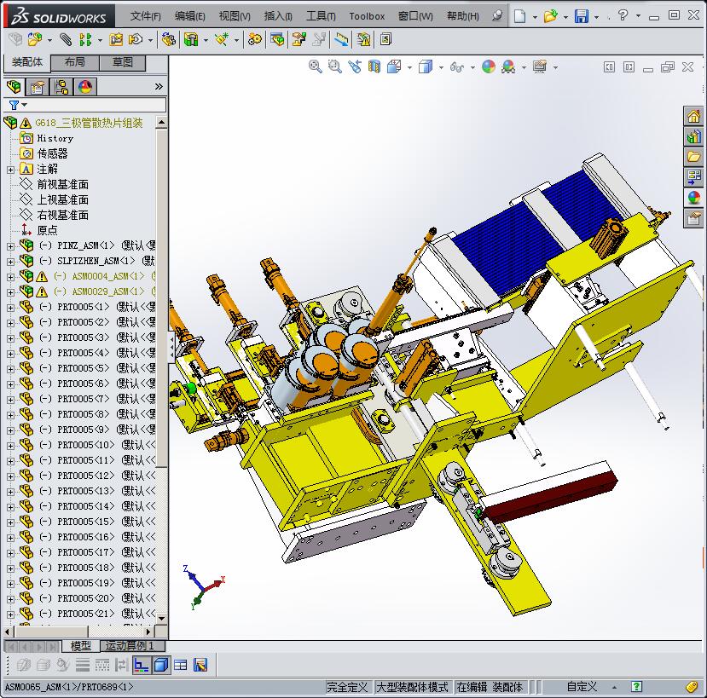
Task: Open the Display Style dropdown arrow
Action: 441,67
